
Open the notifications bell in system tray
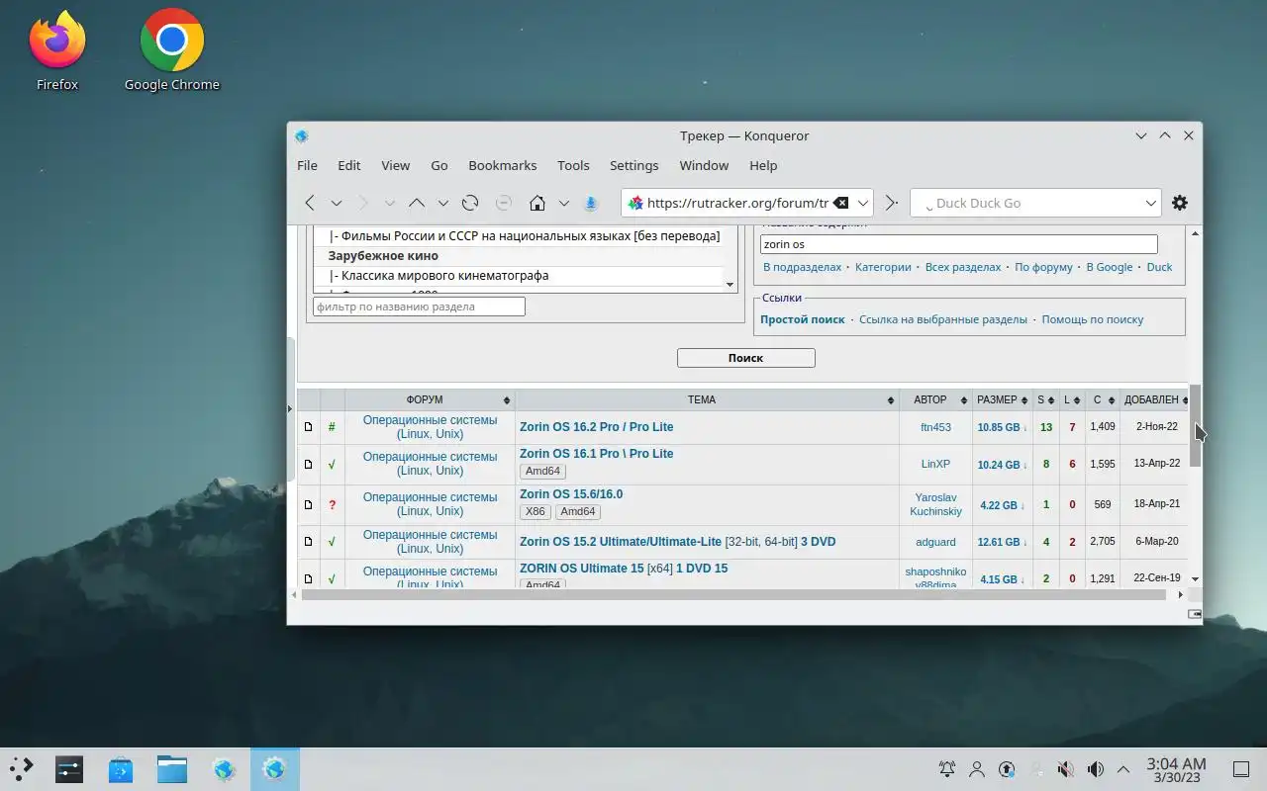point(947,768)
